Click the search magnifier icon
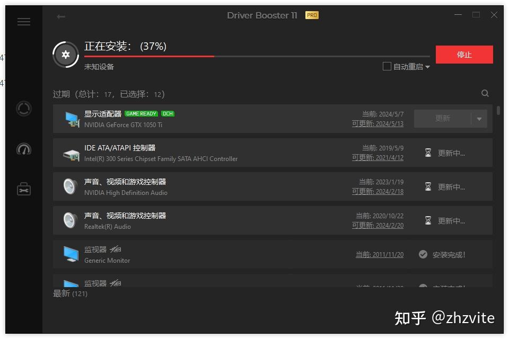The image size is (509, 339). 485,93
